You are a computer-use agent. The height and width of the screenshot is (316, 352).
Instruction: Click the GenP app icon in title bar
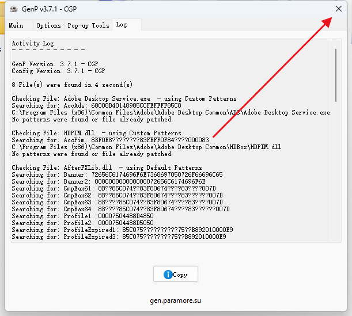tap(14, 9)
